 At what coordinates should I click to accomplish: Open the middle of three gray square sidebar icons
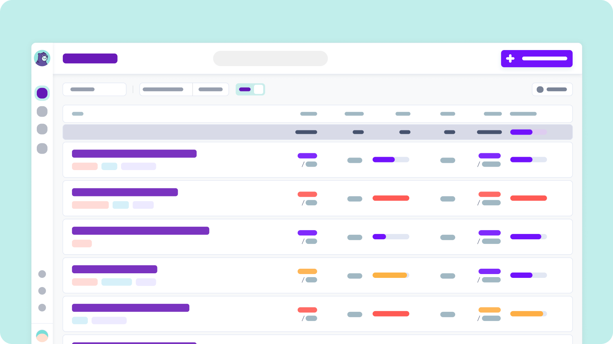pyautogui.click(x=42, y=129)
